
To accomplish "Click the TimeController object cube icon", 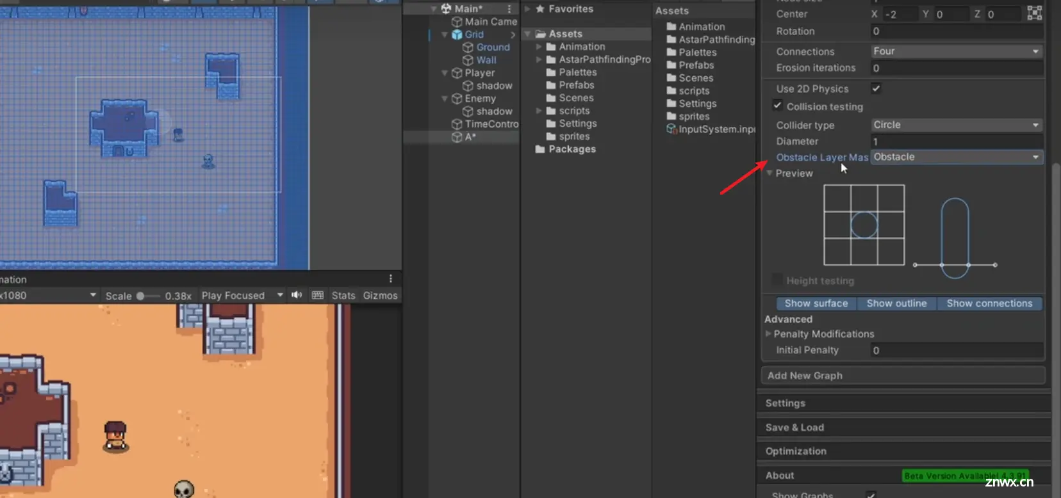I will click(x=457, y=124).
